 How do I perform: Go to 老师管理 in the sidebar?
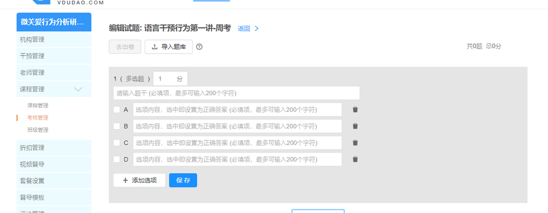pyautogui.click(x=54, y=73)
